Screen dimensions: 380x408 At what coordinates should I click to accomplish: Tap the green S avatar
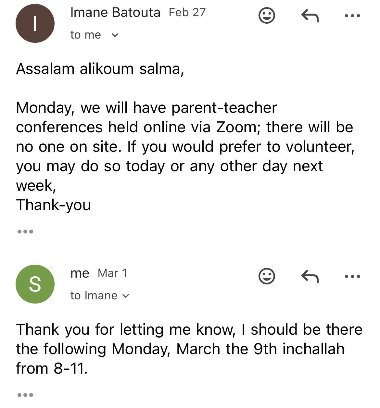click(x=35, y=284)
